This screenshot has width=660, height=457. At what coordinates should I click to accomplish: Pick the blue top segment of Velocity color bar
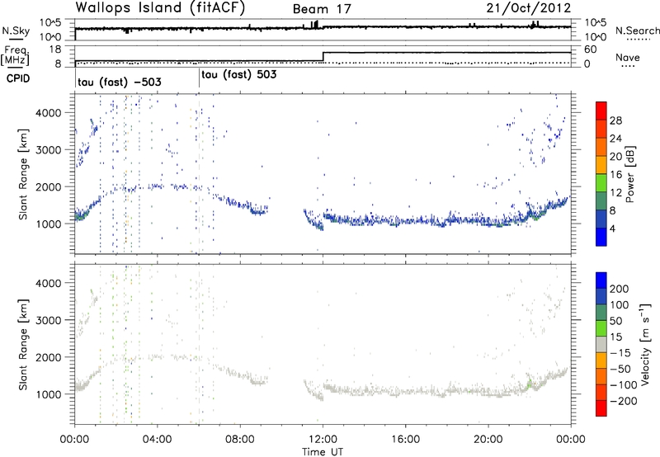coord(601,280)
